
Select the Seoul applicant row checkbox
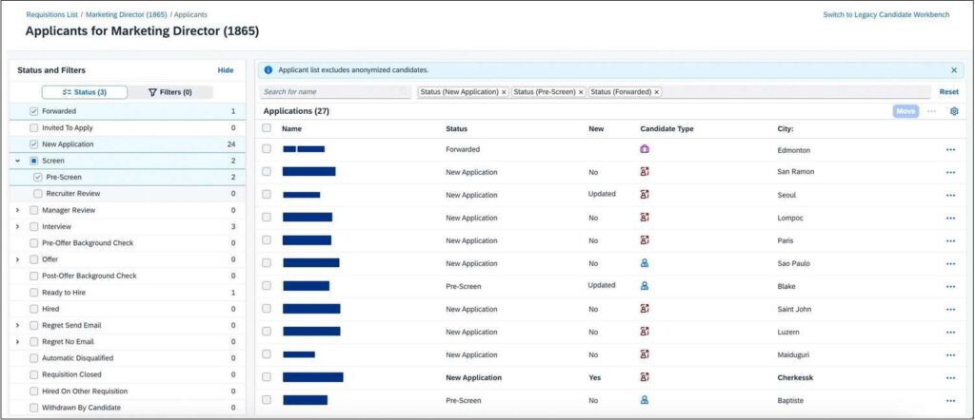click(267, 194)
